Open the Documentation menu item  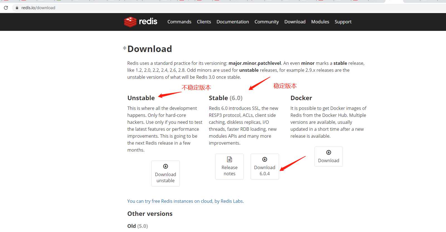coord(232,22)
